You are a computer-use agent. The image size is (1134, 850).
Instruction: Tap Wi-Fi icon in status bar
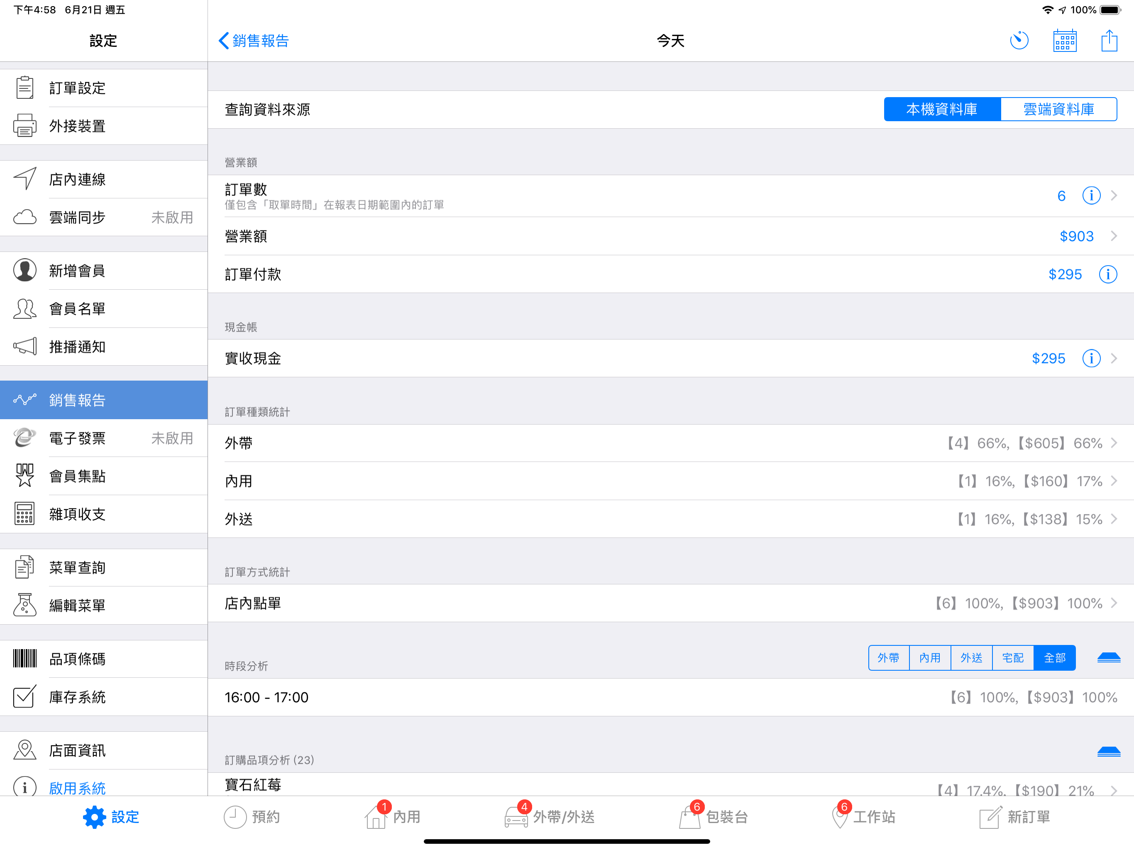[1048, 10]
